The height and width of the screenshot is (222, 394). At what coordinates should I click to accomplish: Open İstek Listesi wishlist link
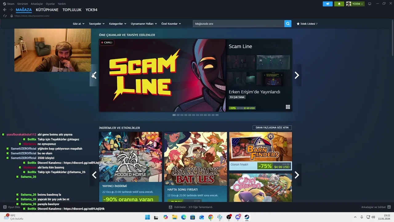point(308,24)
